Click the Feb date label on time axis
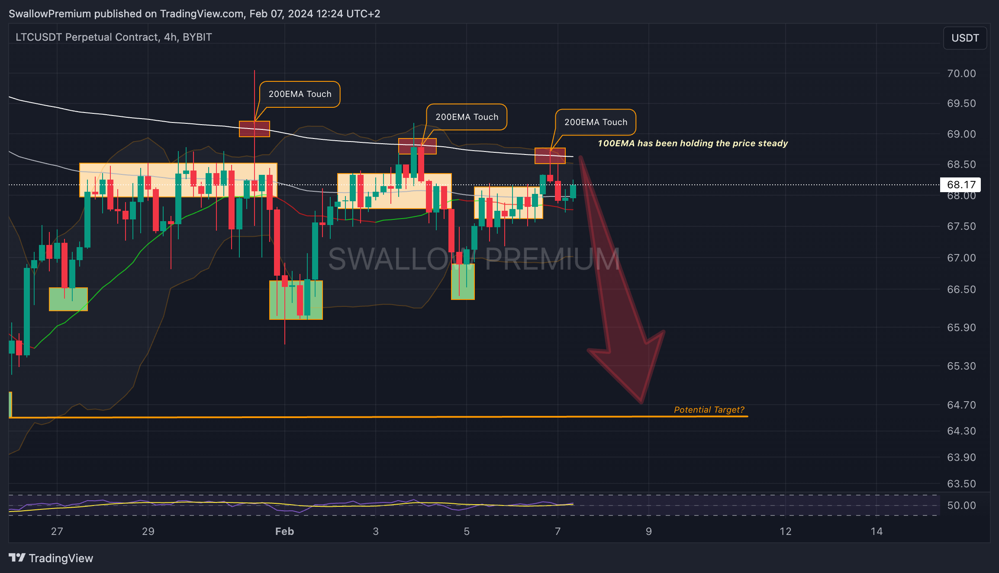Viewport: 999px width, 573px height. (x=284, y=531)
